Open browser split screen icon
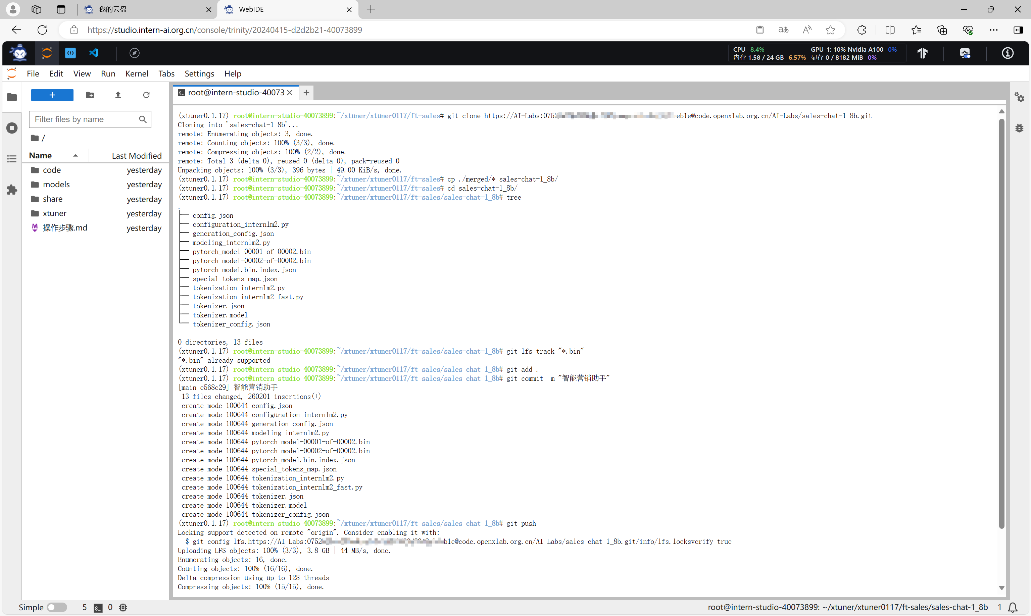 pyautogui.click(x=890, y=30)
